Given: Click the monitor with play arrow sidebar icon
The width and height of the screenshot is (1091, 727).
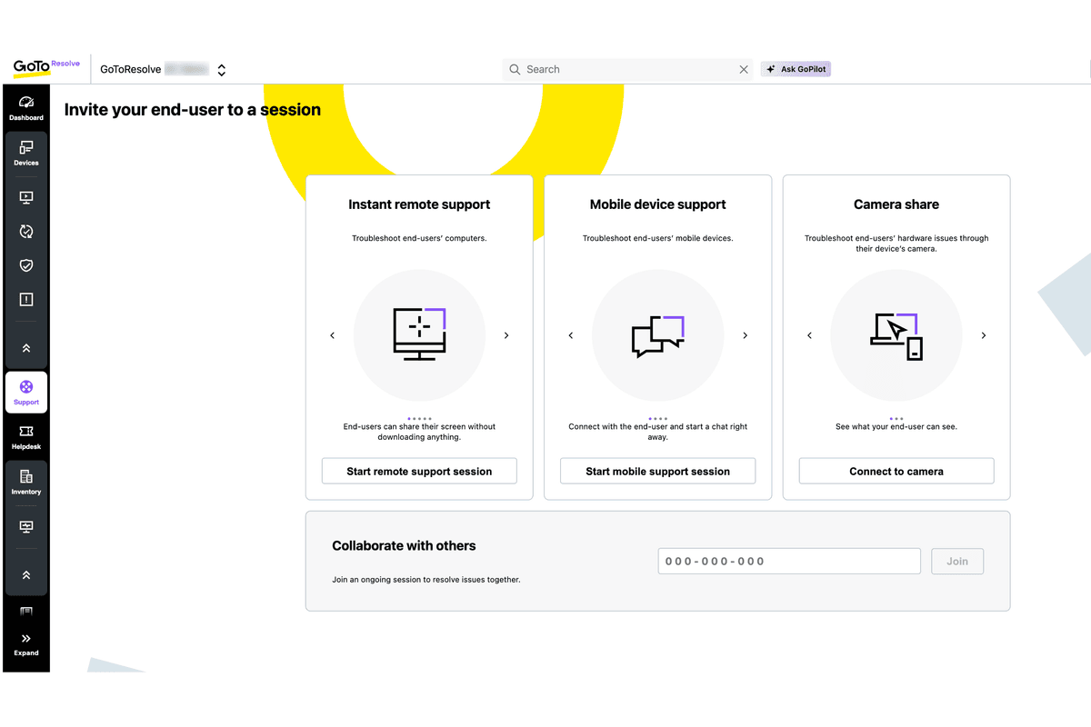Looking at the screenshot, I should pyautogui.click(x=26, y=197).
